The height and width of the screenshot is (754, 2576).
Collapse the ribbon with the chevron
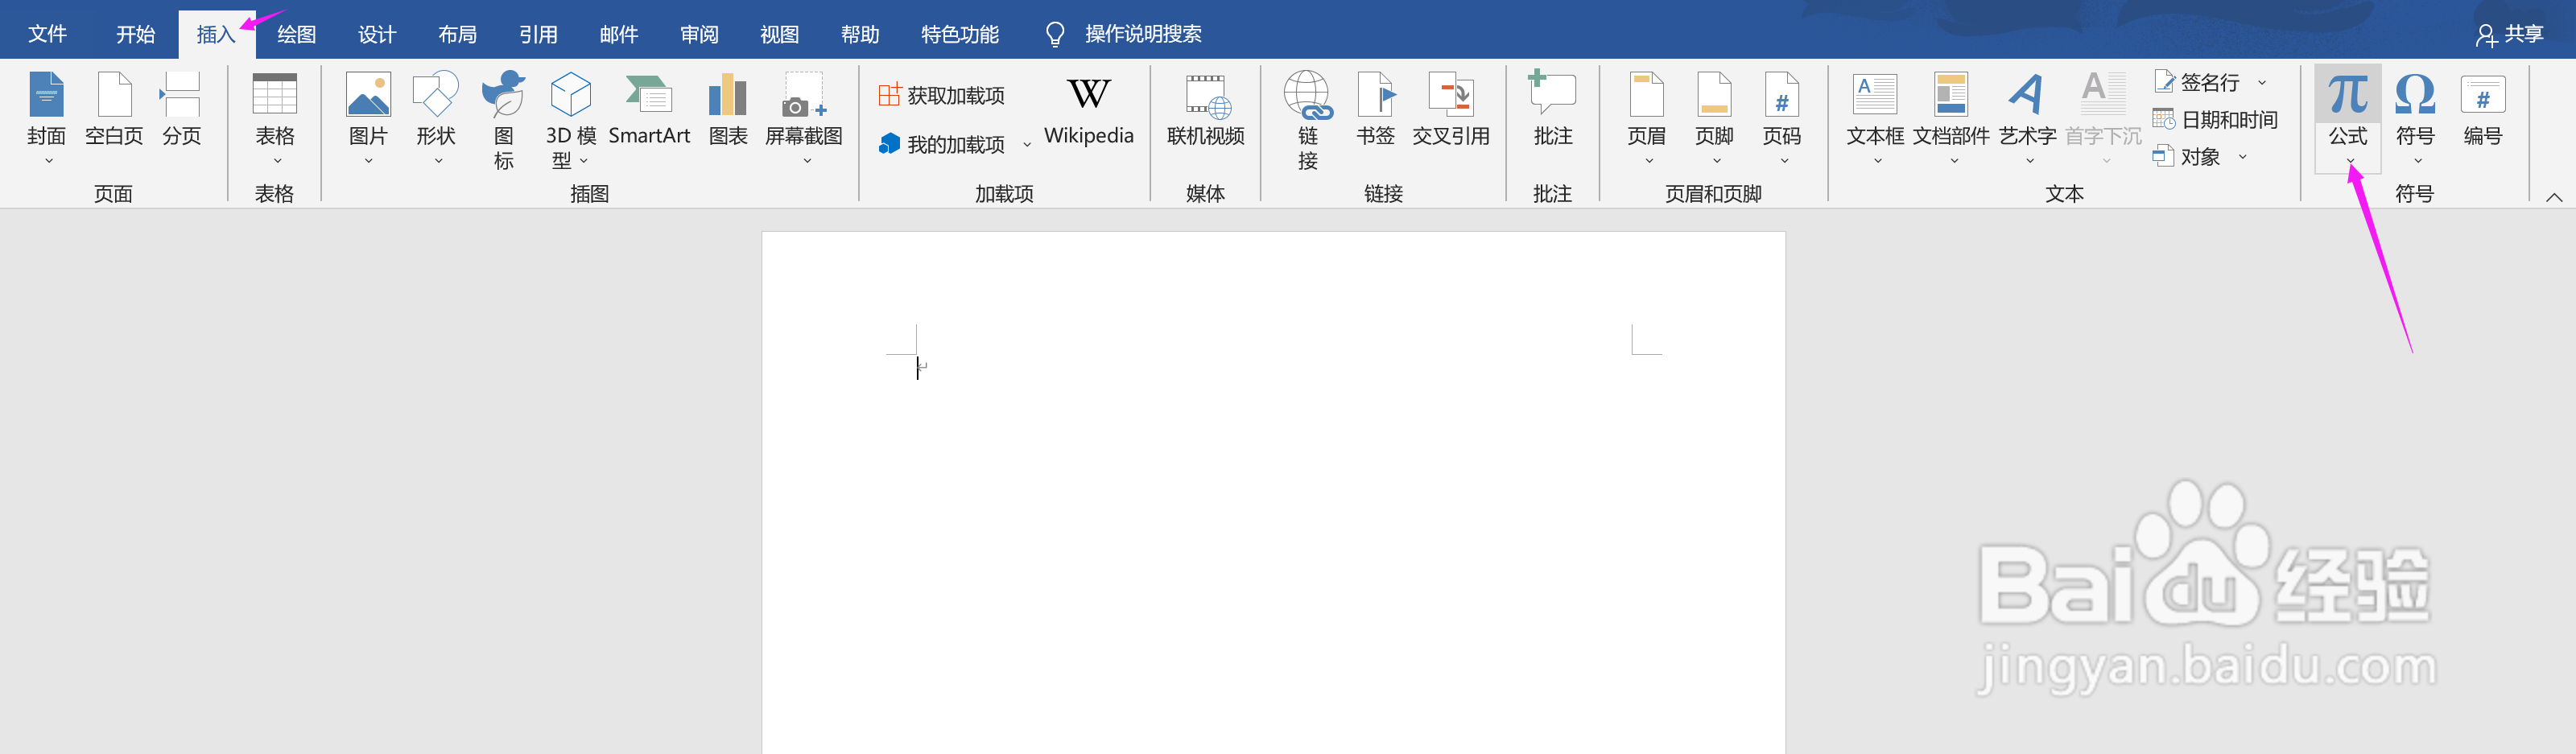2554,197
